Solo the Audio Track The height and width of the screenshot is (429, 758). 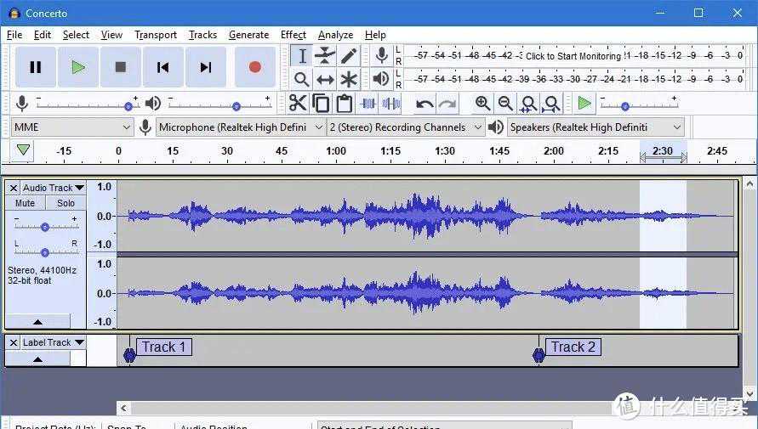pyautogui.click(x=66, y=203)
